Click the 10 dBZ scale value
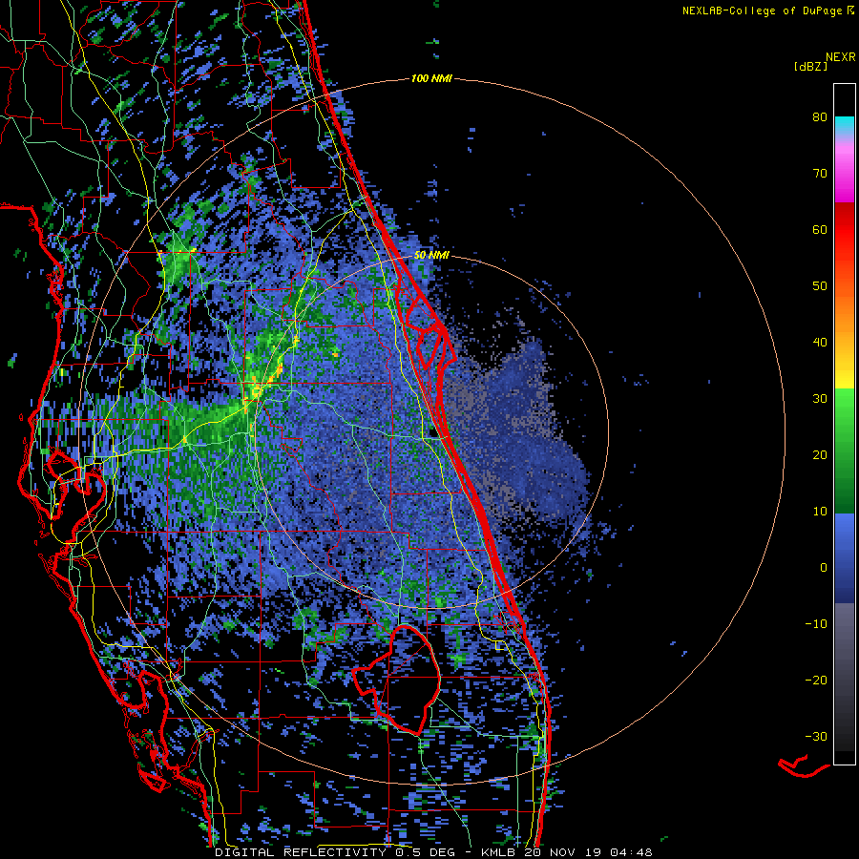Screen dimensions: 859x859 (820, 512)
